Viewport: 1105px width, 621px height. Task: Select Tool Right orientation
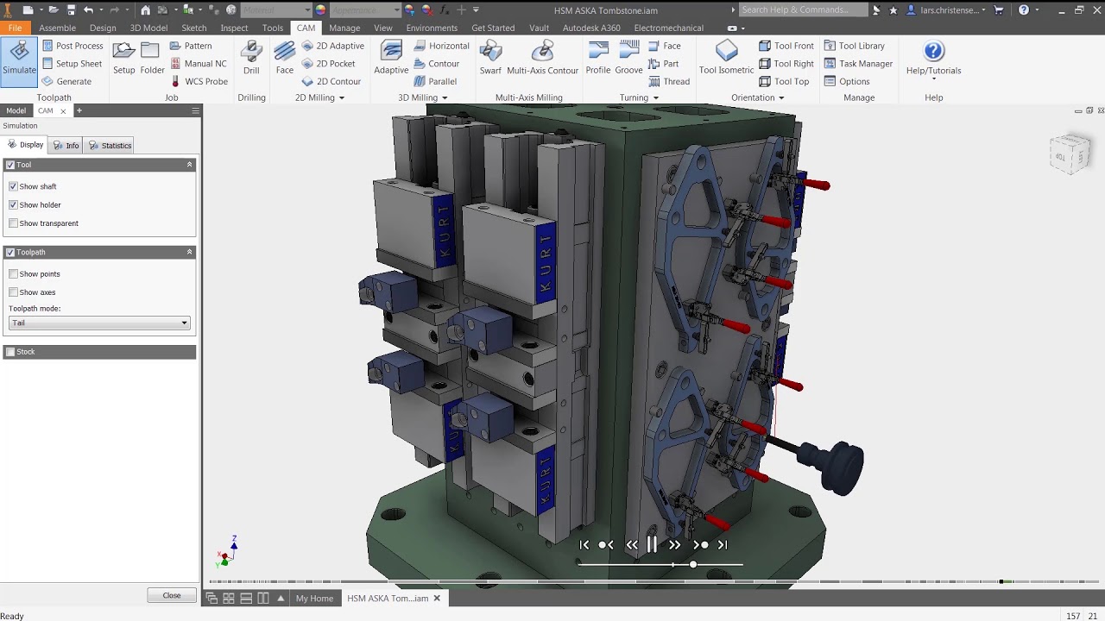click(x=786, y=64)
